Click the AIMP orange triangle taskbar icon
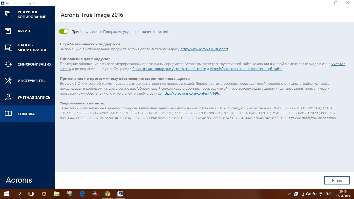The height and width of the screenshot is (199, 354). 44,194
